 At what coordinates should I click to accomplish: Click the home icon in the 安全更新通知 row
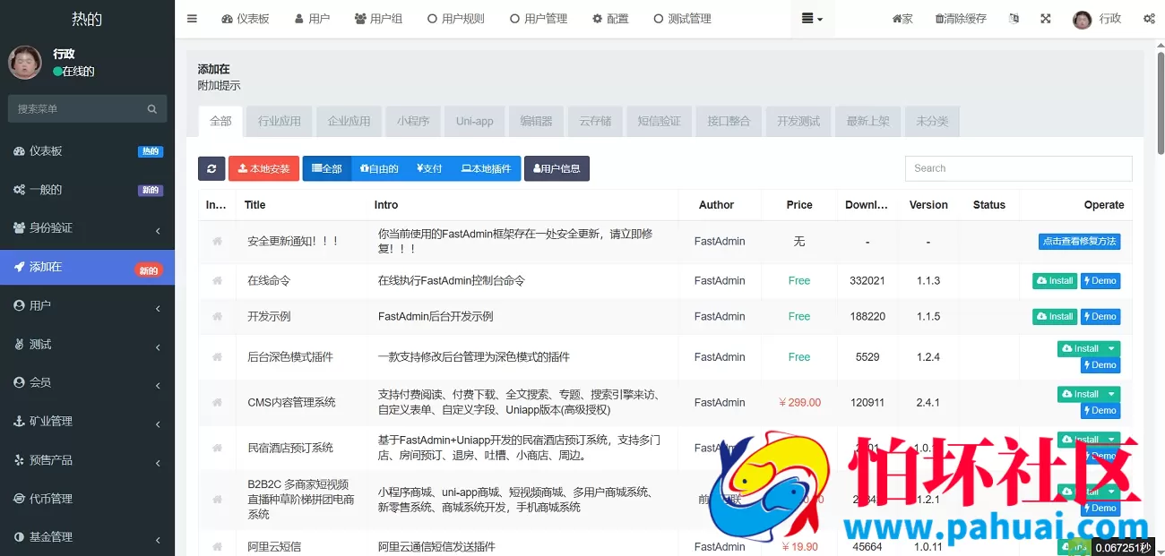[x=217, y=241]
